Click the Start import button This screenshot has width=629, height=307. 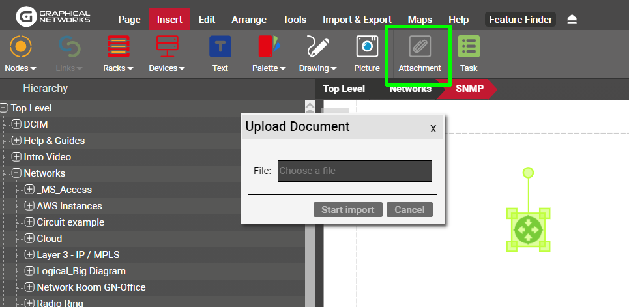tap(348, 210)
